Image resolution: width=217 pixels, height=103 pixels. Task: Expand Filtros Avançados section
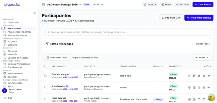[x=61, y=44]
